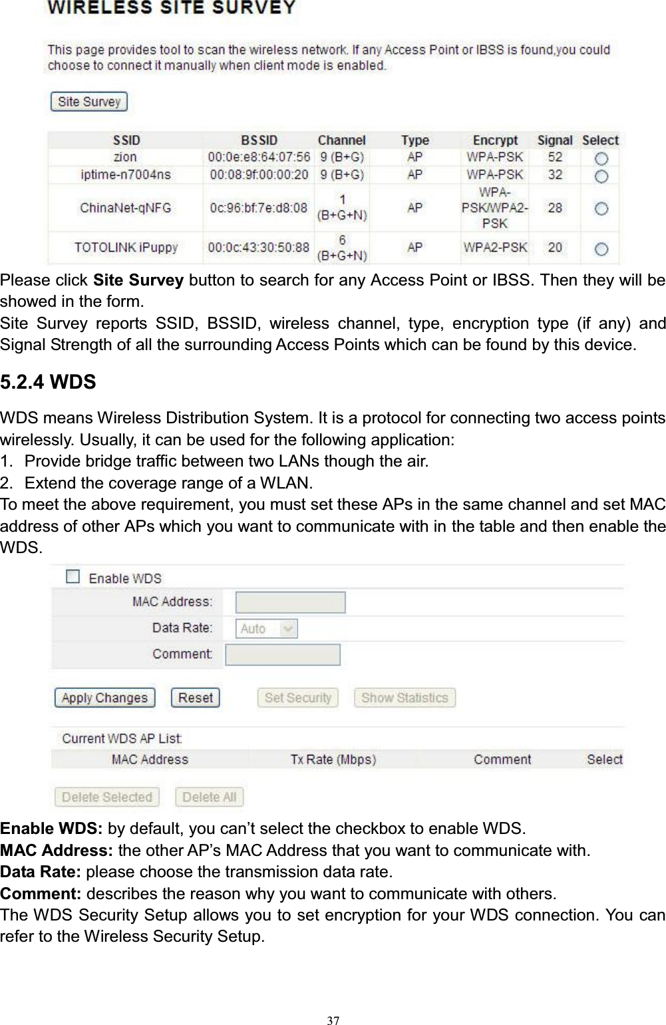Click the Set Security button
The width and height of the screenshot is (666, 1025).
tap(297, 698)
